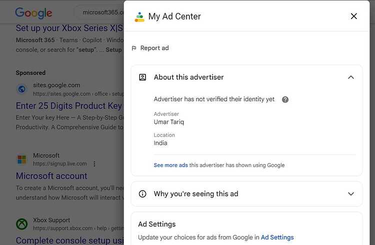This screenshot has height=245, width=375.
Task: Click the Microsoft logo favicon
Action: 22,160
